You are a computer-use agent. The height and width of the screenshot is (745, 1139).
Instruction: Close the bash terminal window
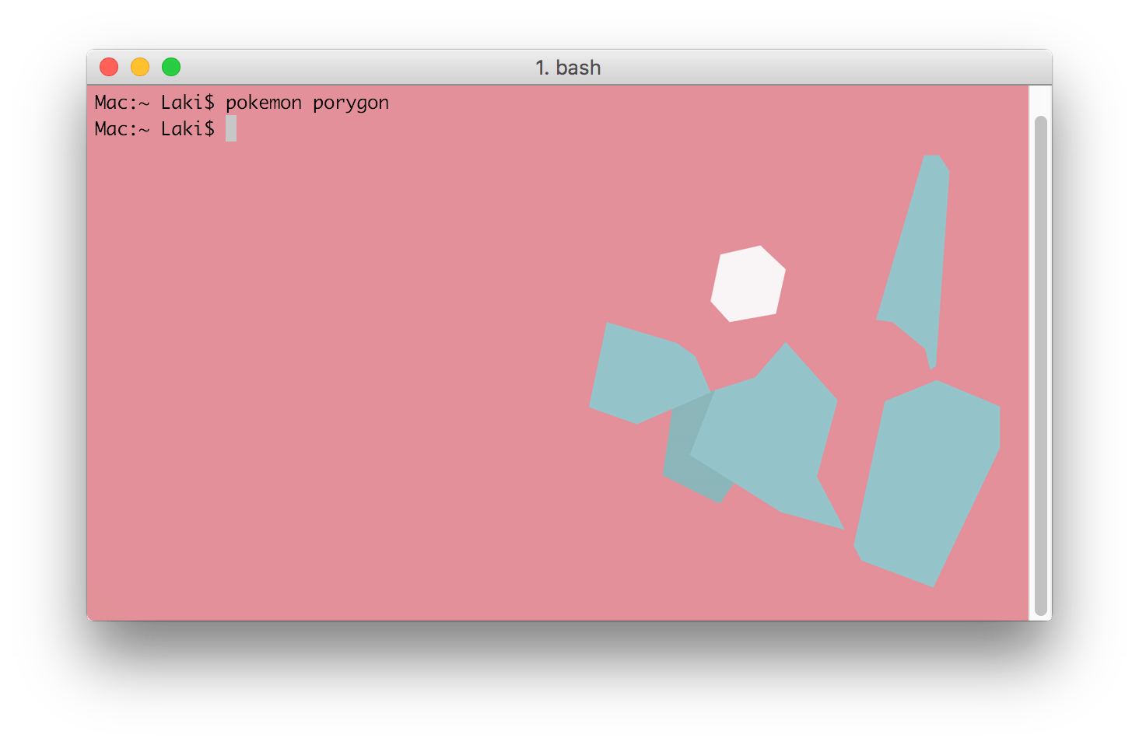(109, 67)
